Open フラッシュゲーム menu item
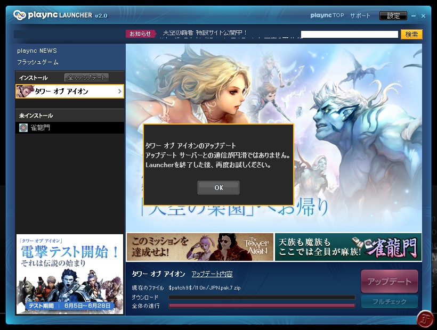The width and height of the screenshot is (437, 330). pos(38,62)
